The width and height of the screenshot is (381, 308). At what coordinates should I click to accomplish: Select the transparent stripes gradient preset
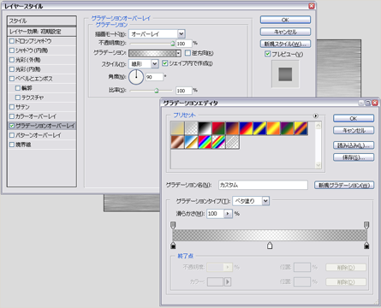point(232,142)
